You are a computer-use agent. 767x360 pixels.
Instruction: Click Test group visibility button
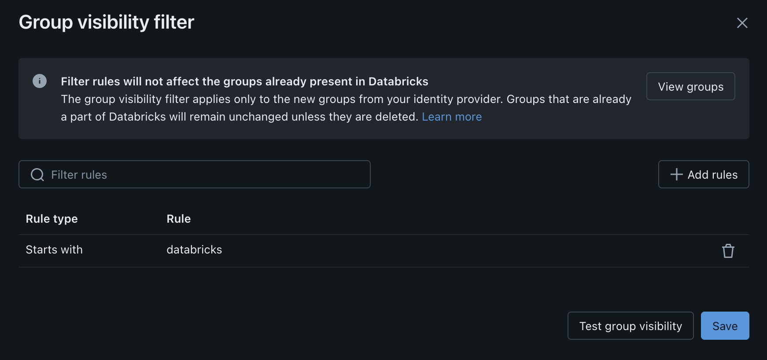[631, 326]
